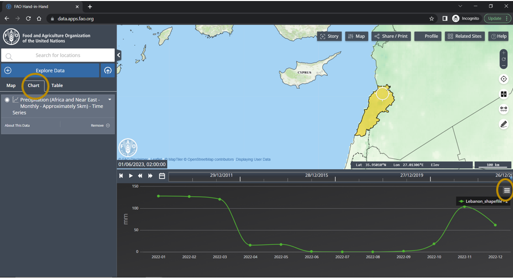Click the Explore Data button

50,71
